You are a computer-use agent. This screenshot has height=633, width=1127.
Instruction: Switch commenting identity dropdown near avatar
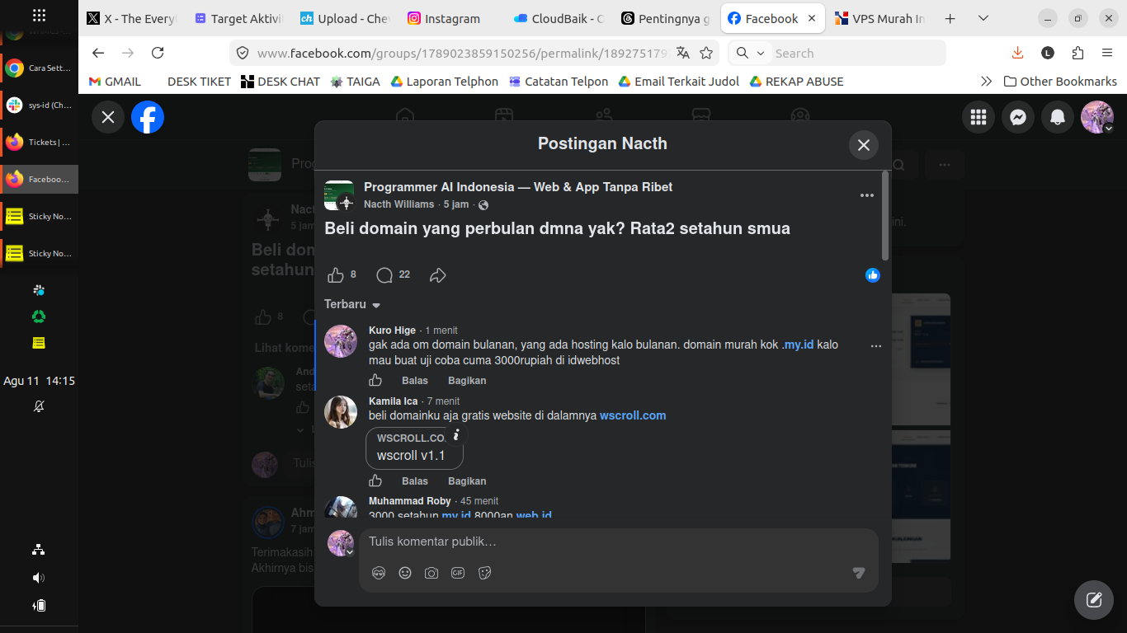350,552
